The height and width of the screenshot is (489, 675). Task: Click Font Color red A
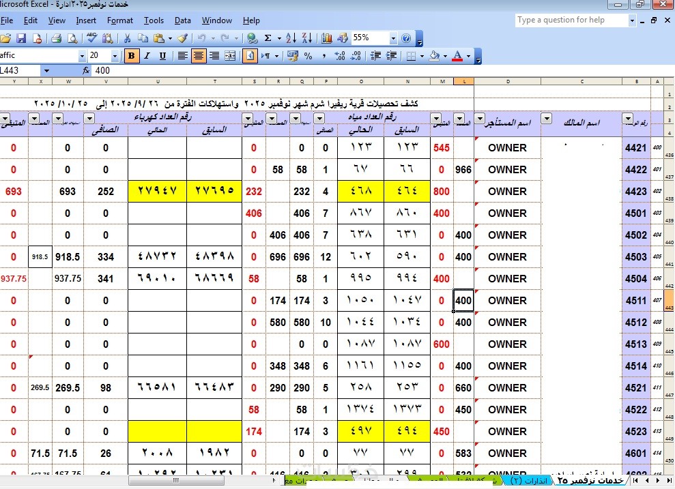[457, 56]
